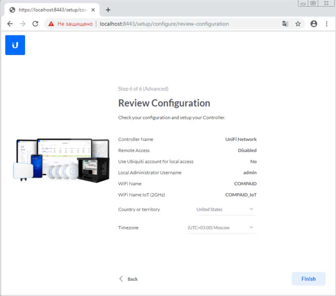336x296 pixels.
Task: Click the 'Local Administrator Username' label
Action: (150, 172)
